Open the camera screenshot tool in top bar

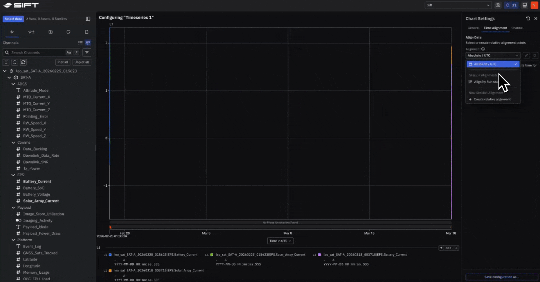point(498,5)
